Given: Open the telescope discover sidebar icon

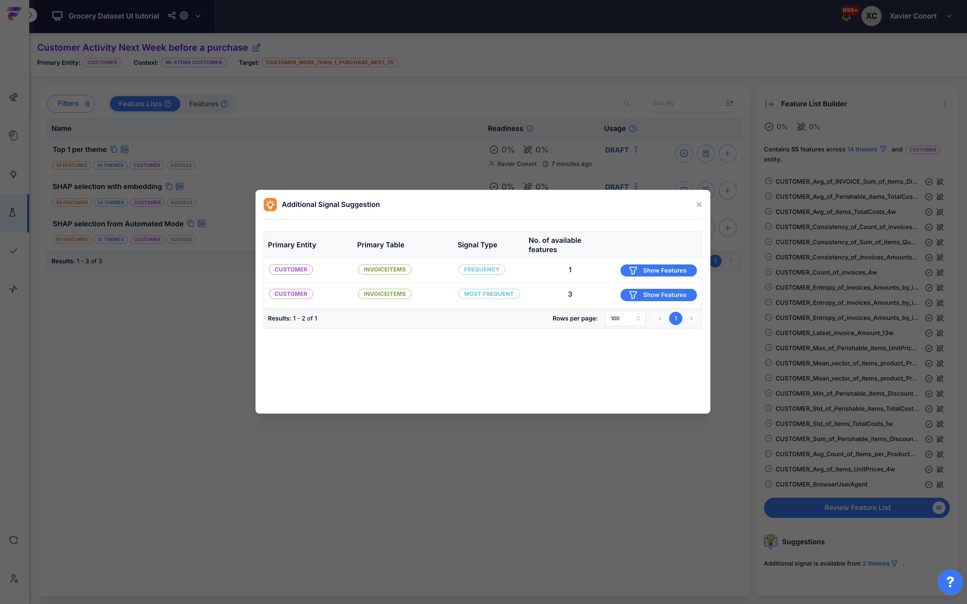Looking at the screenshot, I should click(13, 97).
